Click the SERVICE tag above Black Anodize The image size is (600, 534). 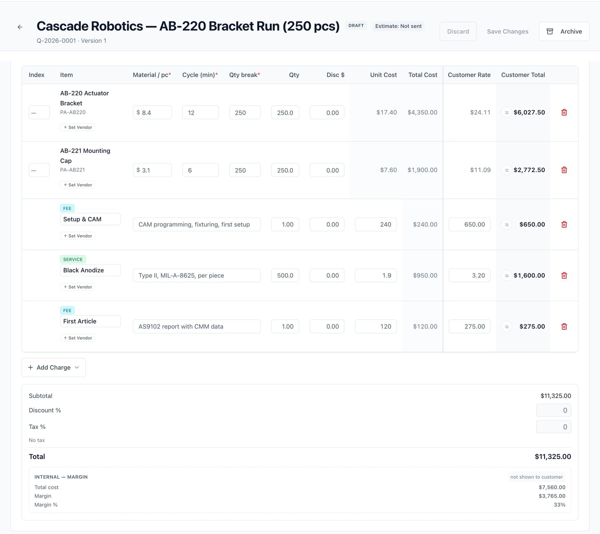coord(73,260)
